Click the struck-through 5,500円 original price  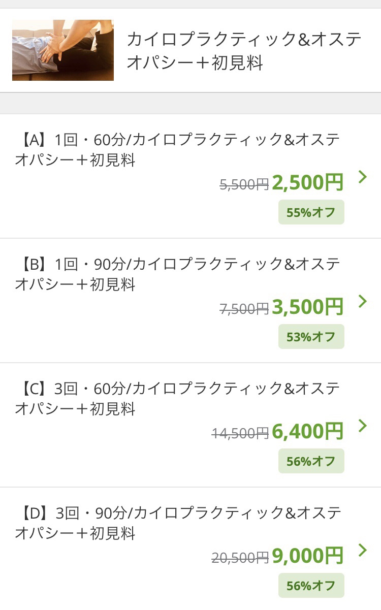244,185
